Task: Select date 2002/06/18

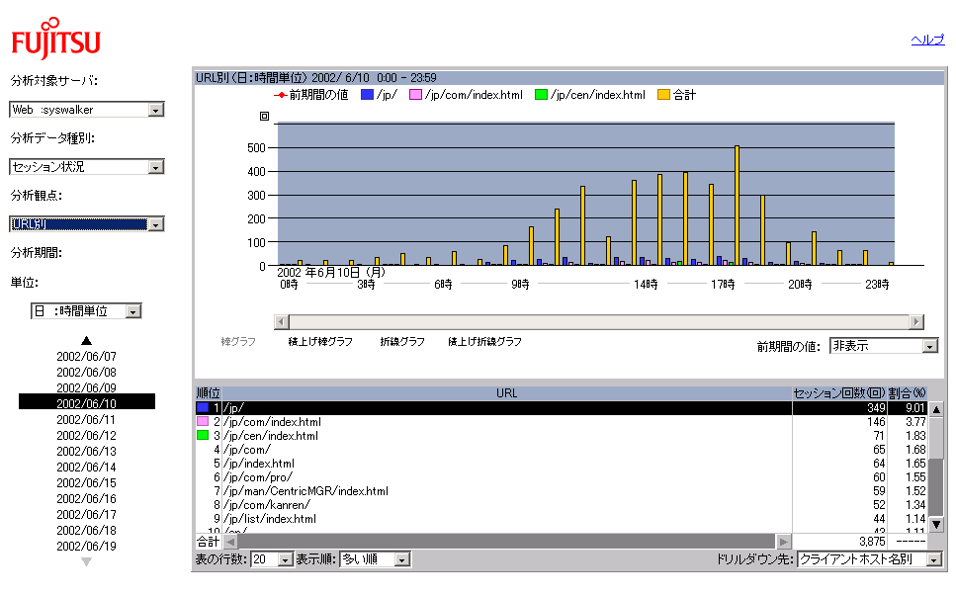Action: coord(87,531)
